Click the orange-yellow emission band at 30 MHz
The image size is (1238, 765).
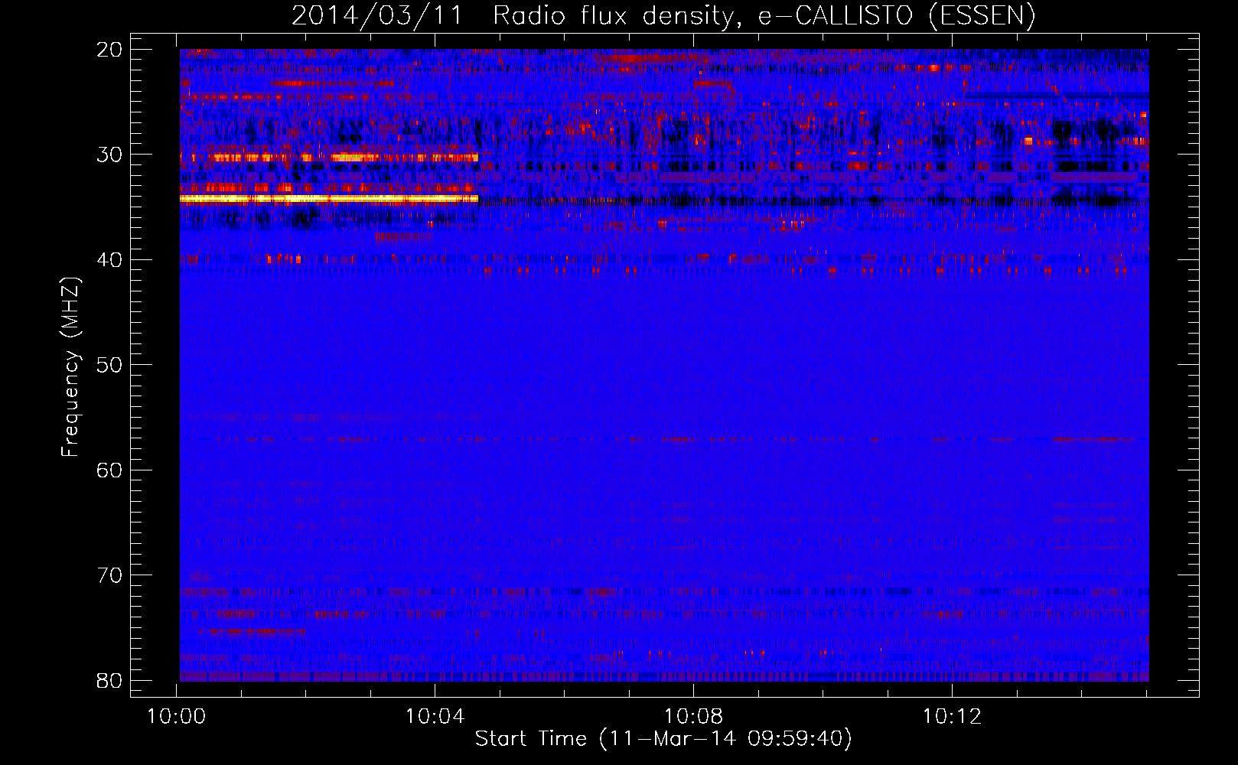click(x=329, y=158)
